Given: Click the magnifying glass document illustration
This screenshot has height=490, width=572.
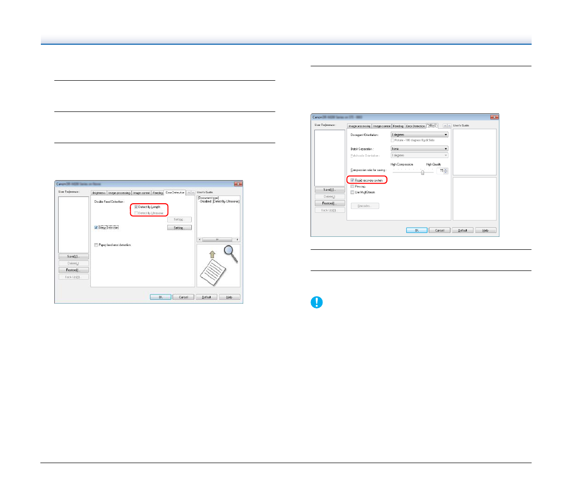Looking at the screenshot, I should pyautogui.click(x=218, y=266).
